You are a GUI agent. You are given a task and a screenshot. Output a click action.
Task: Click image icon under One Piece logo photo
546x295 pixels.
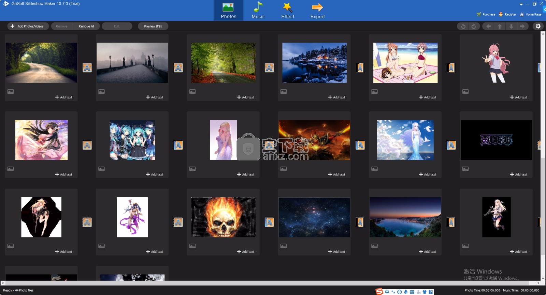coord(465,169)
